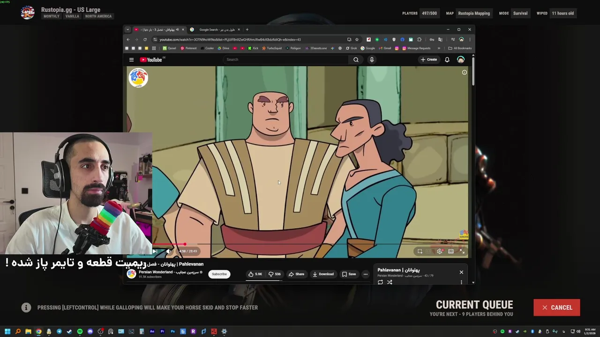Open the player settings gear
Viewport: 600px width, 337px height.
pyautogui.click(x=440, y=251)
